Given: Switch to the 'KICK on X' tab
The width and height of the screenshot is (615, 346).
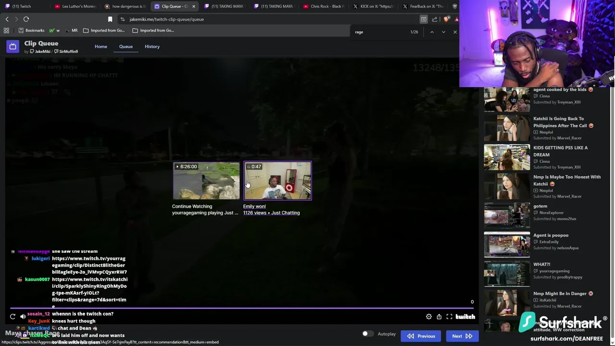Looking at the screenshot, I should 373,6.
